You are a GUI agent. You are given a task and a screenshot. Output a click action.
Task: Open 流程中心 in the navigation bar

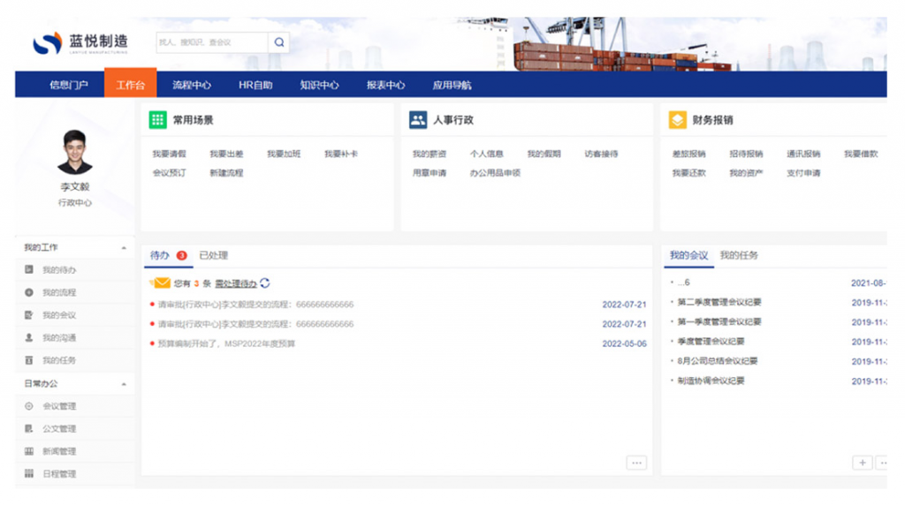pyautogui.click(x=192, y=85)
